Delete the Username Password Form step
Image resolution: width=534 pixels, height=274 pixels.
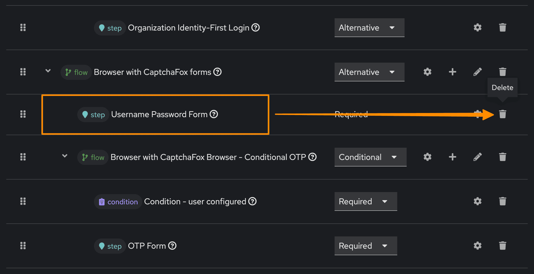click(x=502, y=114)
